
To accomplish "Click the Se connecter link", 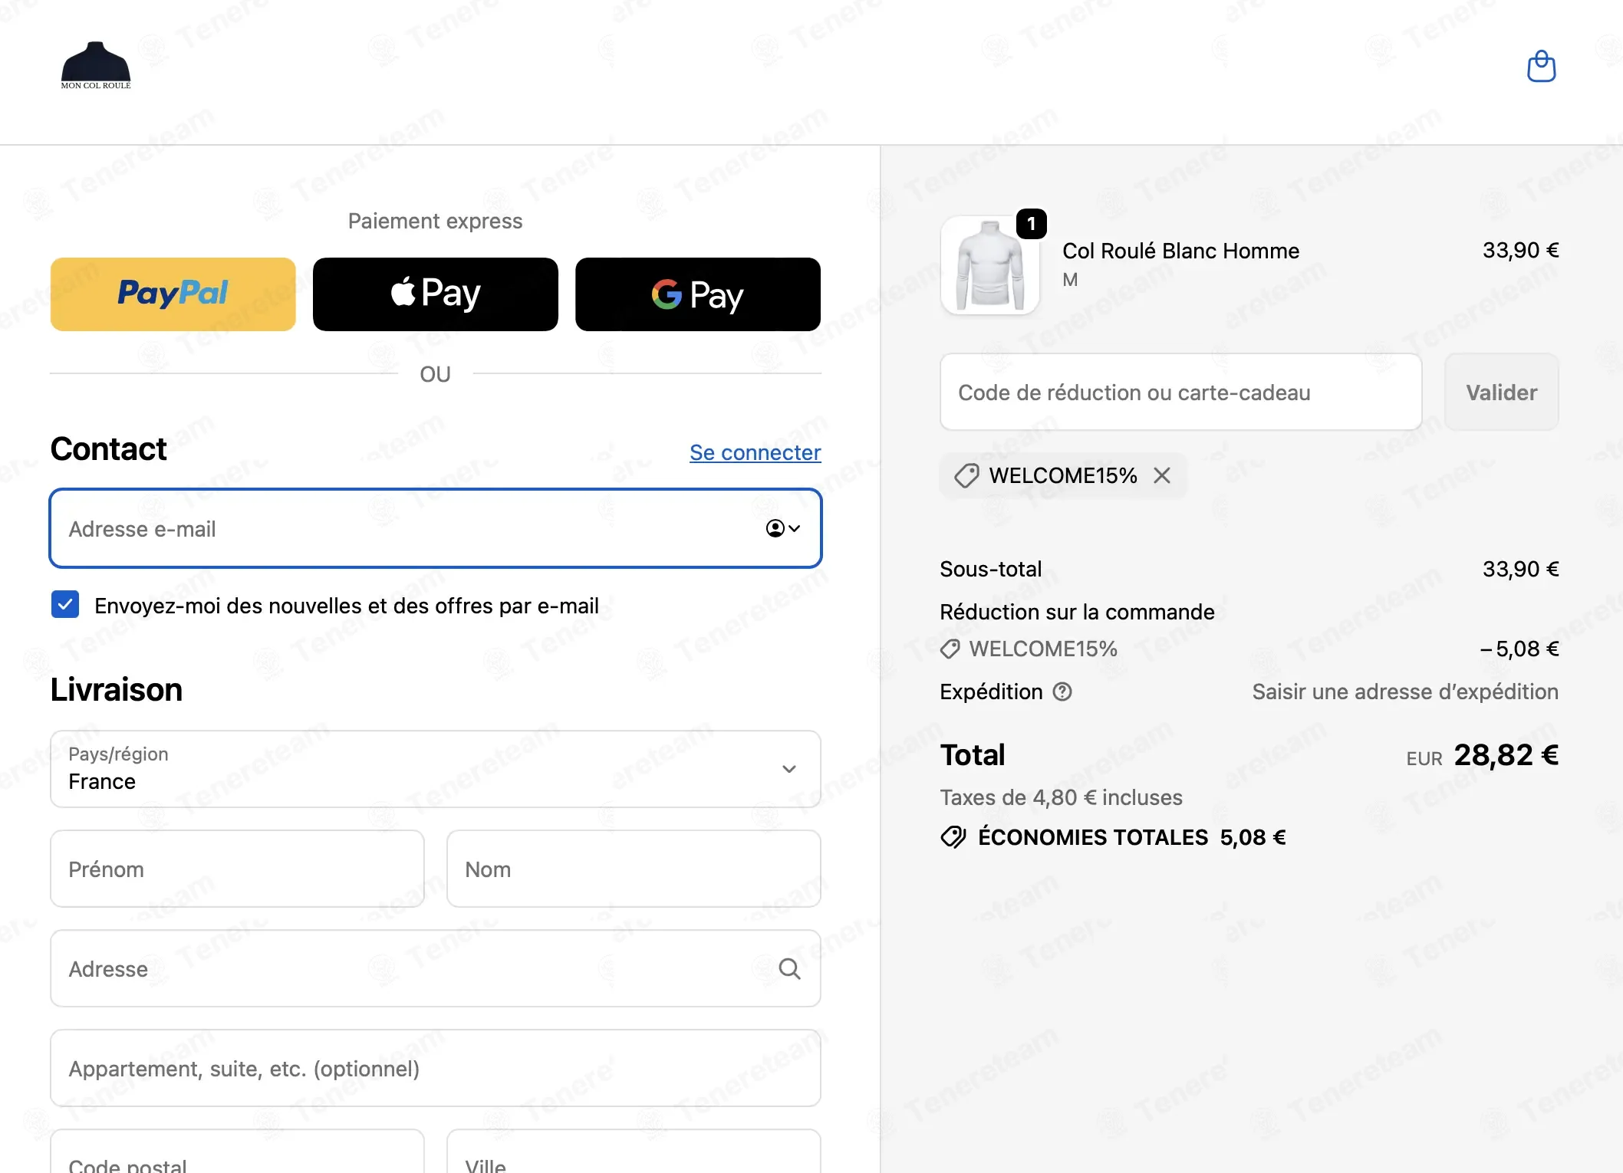I will [x=756, y=452].
